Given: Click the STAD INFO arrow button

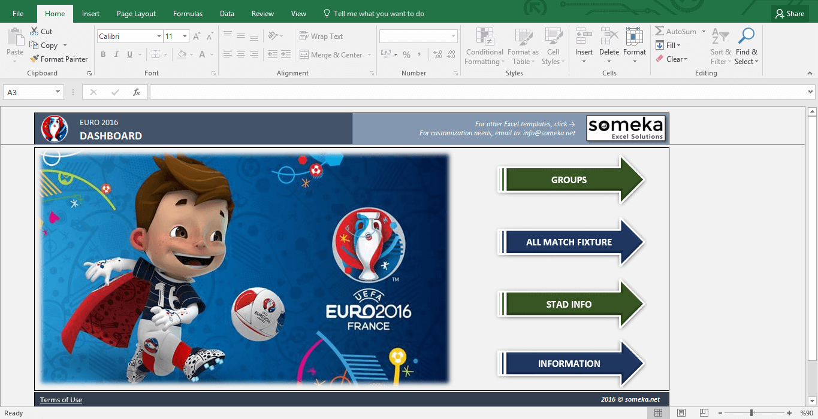Looking at the screenshot, I should (571, 304).
